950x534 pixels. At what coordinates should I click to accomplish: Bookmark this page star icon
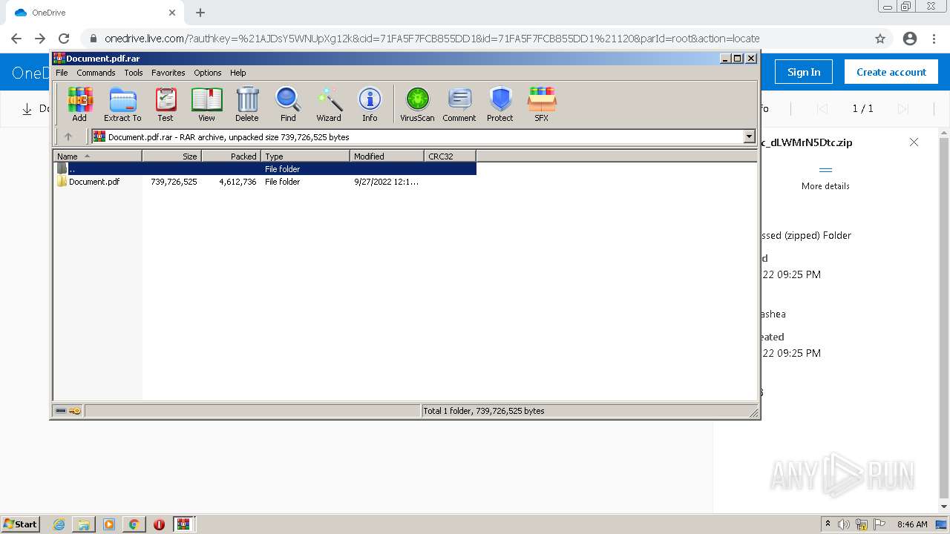point(880,39)
